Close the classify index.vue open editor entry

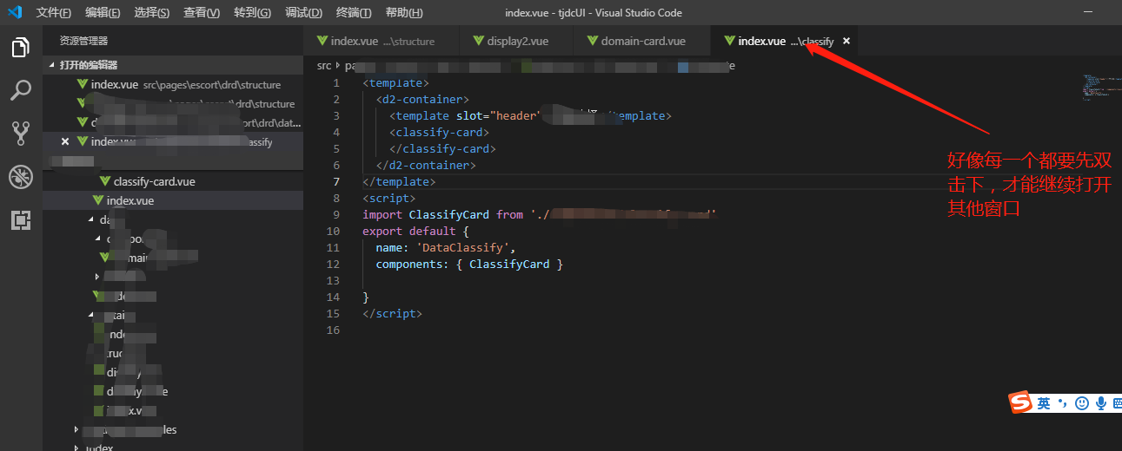point(65,141)
